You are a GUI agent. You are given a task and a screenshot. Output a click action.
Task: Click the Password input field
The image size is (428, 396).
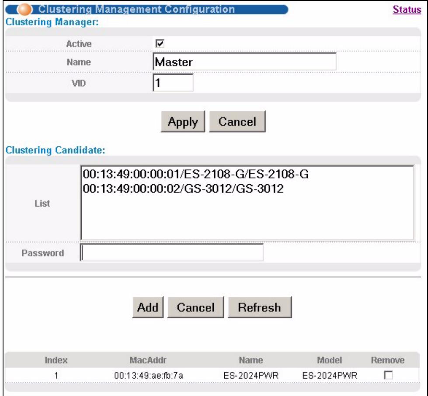coord(172,253)
